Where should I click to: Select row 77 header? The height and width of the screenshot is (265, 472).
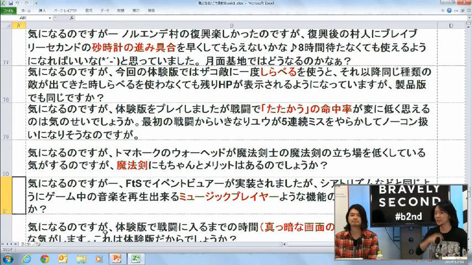(6, 47)
